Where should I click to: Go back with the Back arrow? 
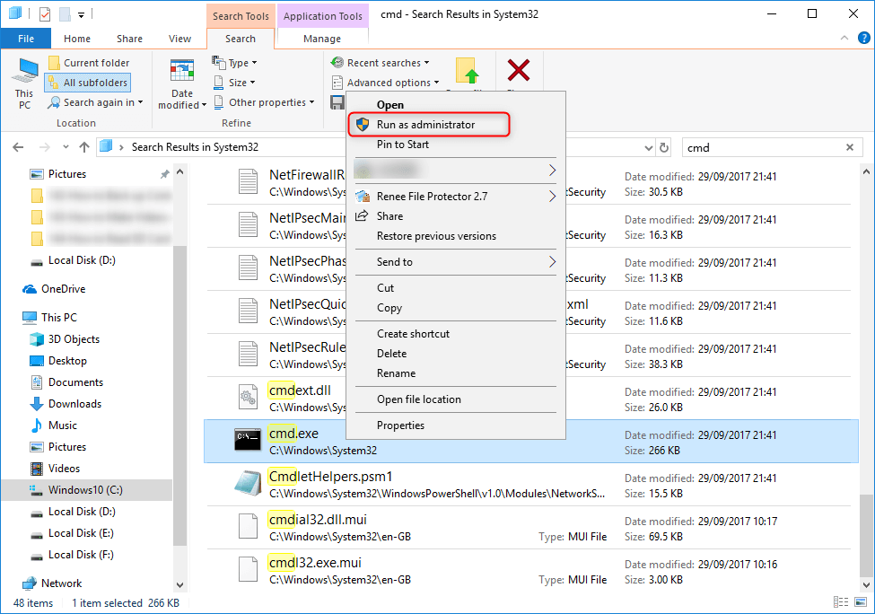click(x=18, y=147)
